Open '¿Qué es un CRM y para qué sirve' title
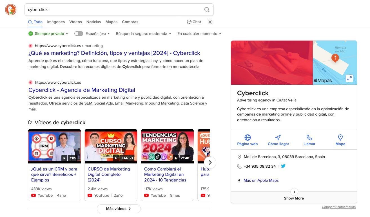The height and width of the screenshot is (217, 370). pyautogui.click(x=54, y=174)
